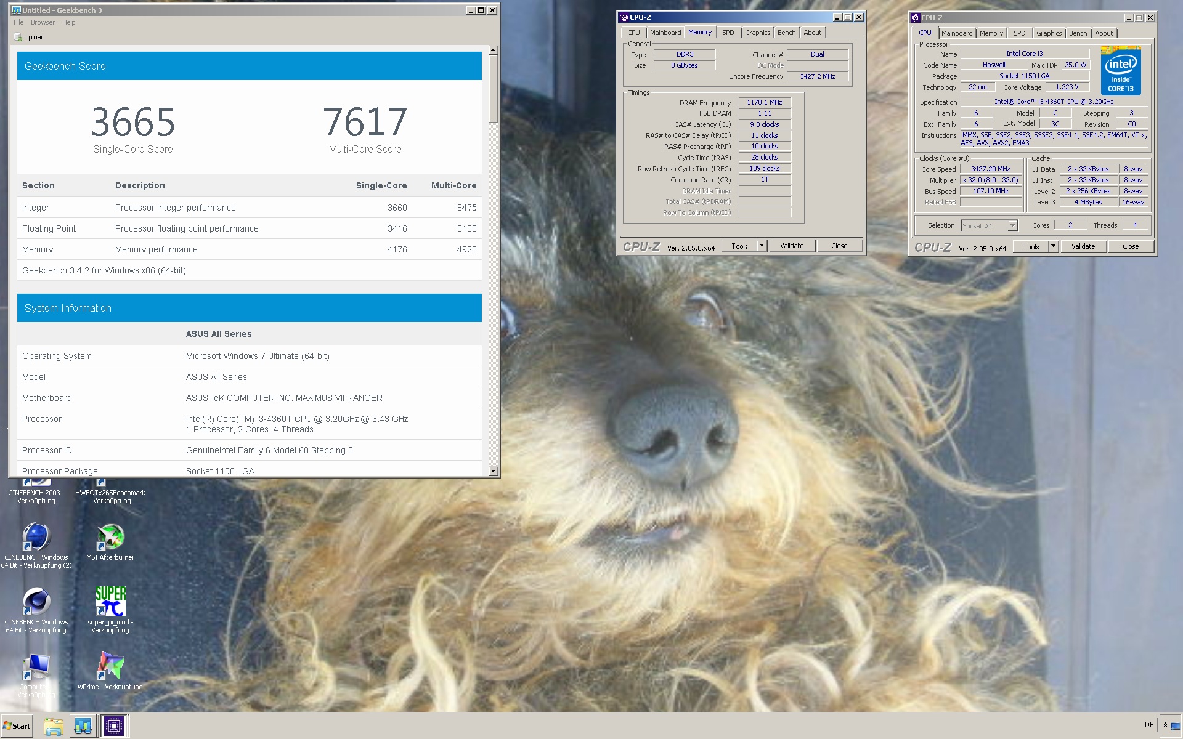
Task: Select Computer shortcut icon on desktop
Action: pos(36,666)
